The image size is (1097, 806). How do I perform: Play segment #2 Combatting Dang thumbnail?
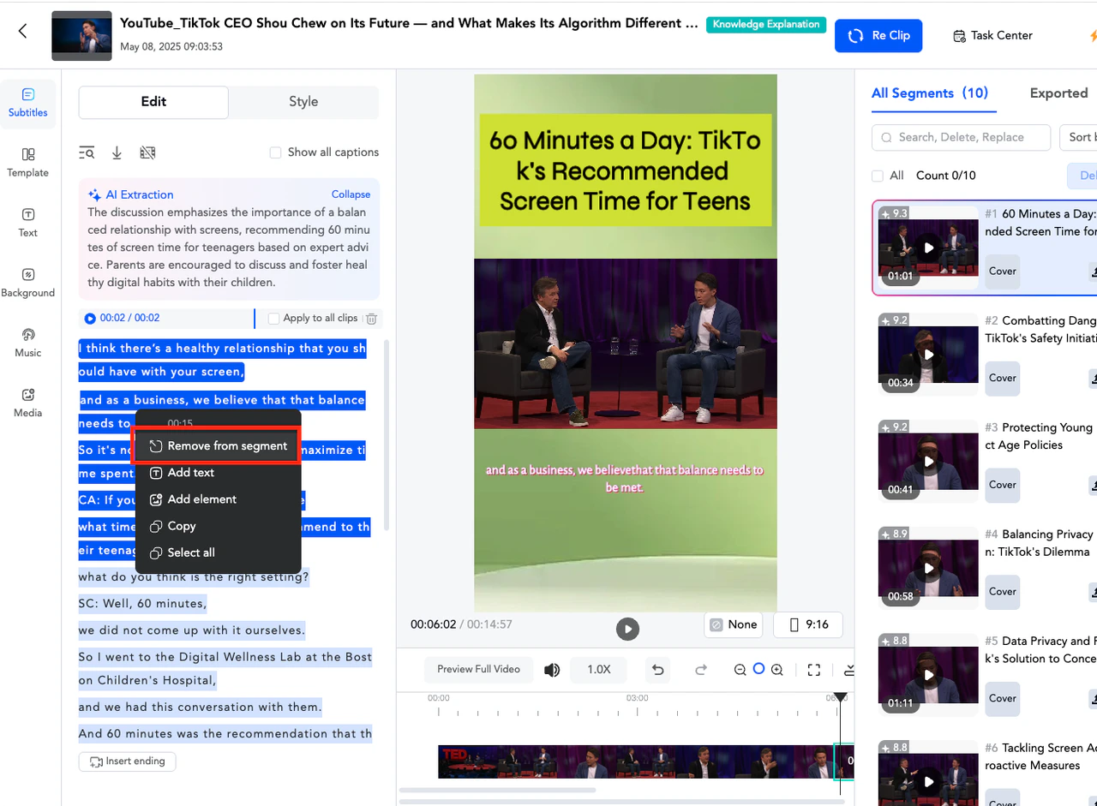pos(929,353)
